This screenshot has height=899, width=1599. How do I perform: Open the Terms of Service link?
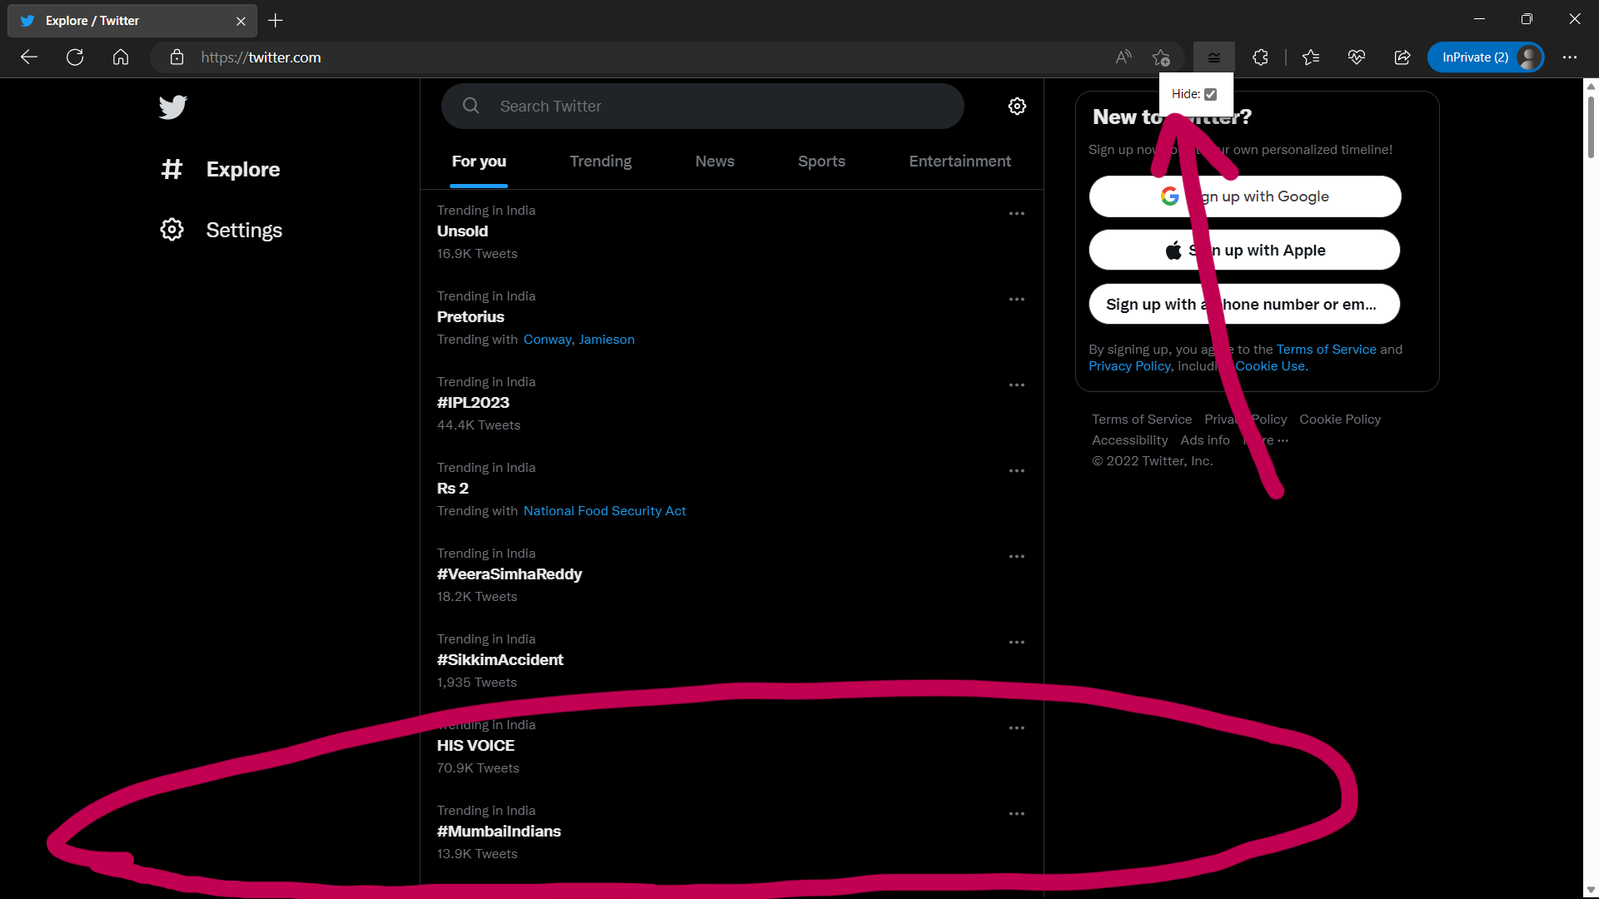[1326, 350]
